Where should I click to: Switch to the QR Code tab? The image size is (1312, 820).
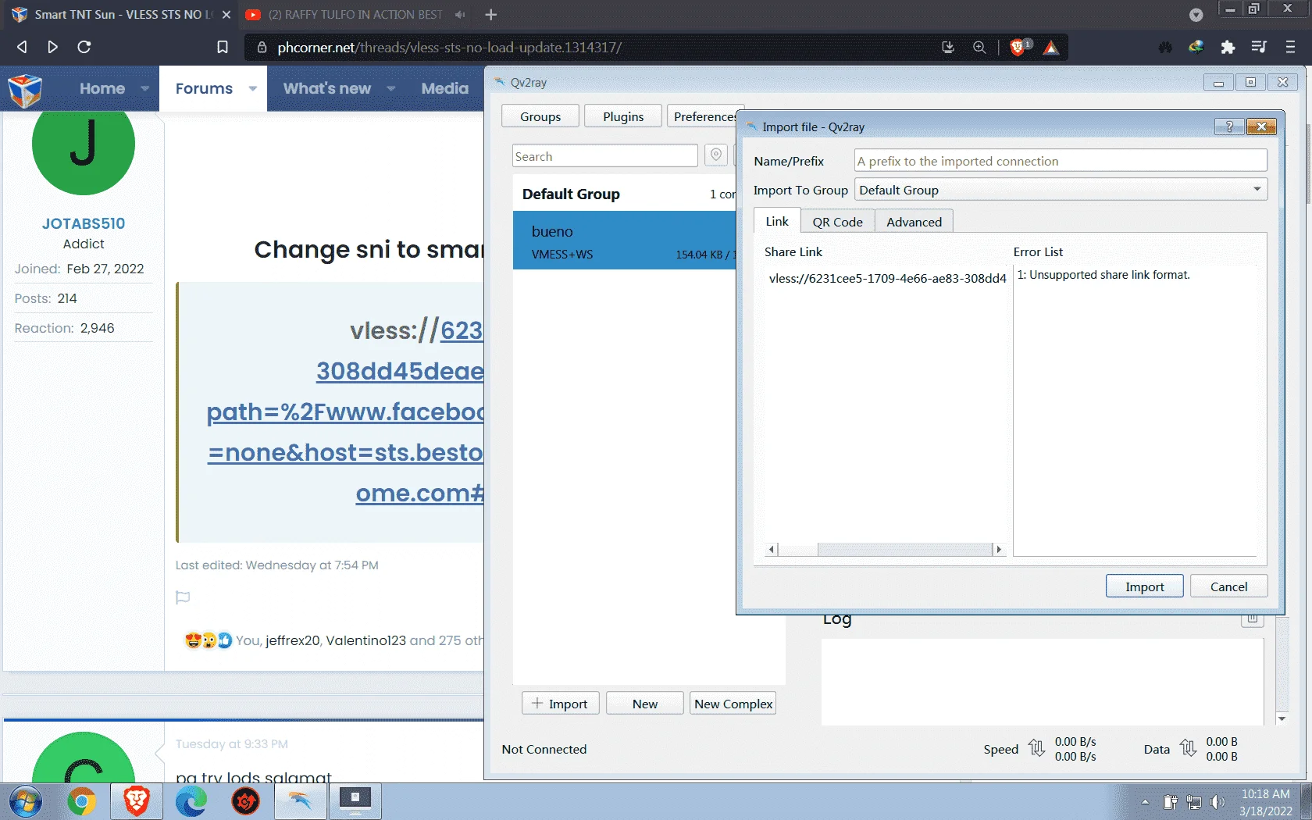pos(837,222)
